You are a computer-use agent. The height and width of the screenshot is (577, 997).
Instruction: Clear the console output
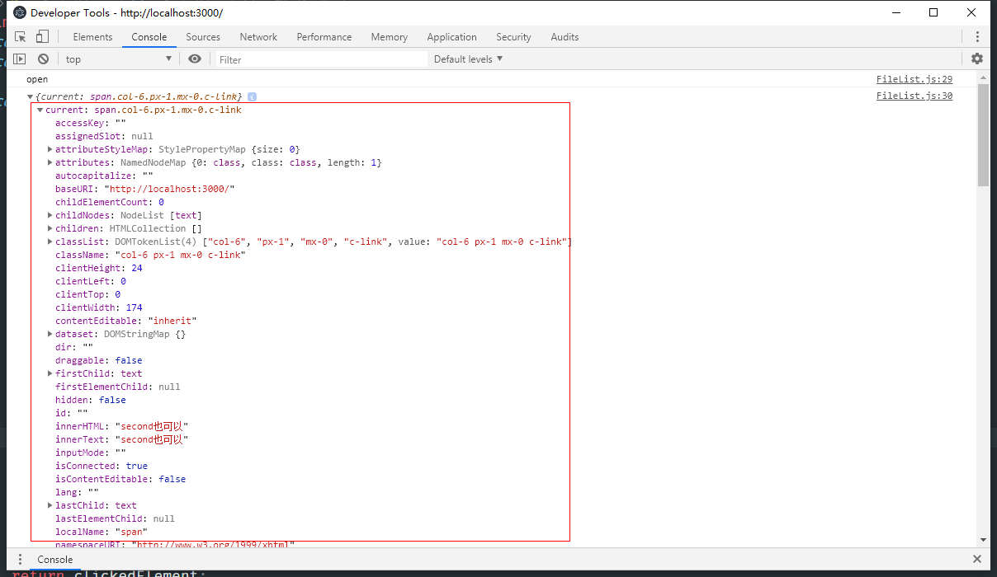pos(43,59)
